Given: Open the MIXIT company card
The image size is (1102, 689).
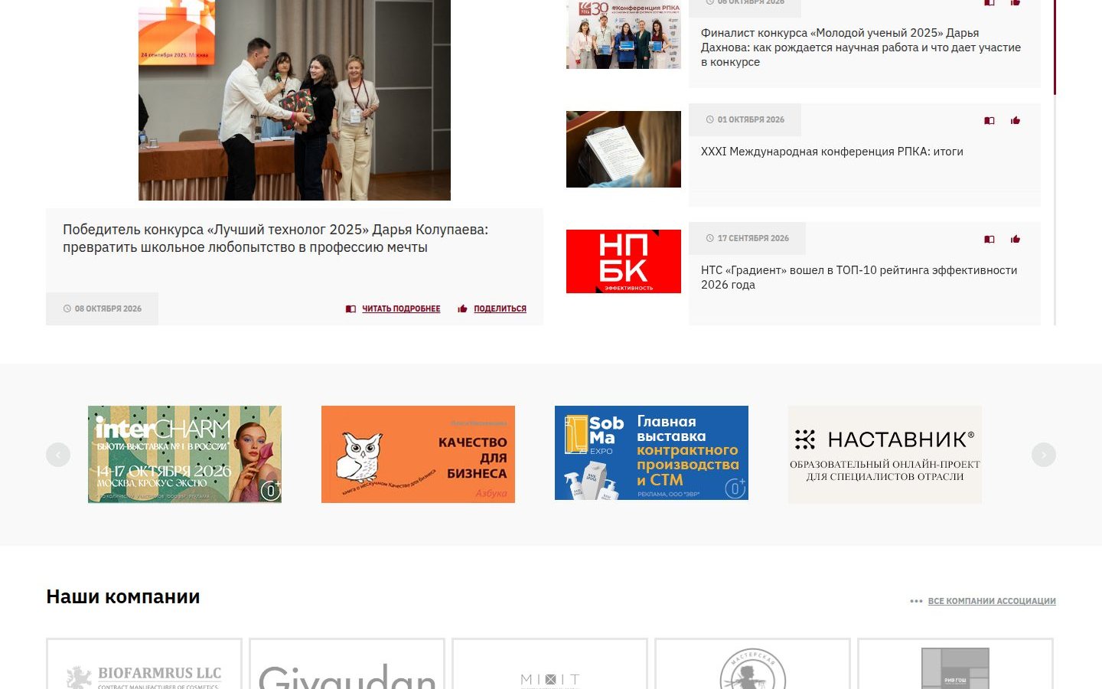Looking at the screenshot, I should coord(549,664).
